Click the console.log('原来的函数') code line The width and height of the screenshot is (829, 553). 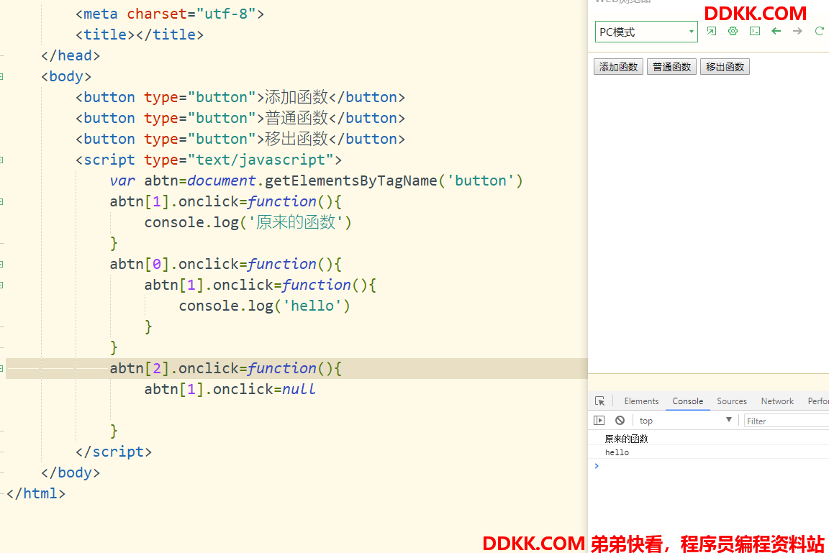click(248, 222)
